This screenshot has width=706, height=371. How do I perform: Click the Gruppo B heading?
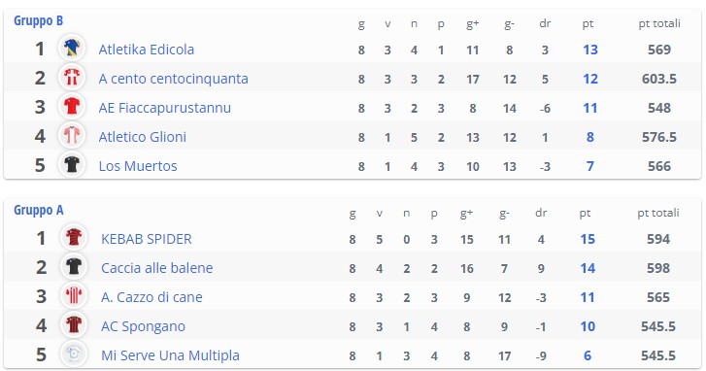38,20
